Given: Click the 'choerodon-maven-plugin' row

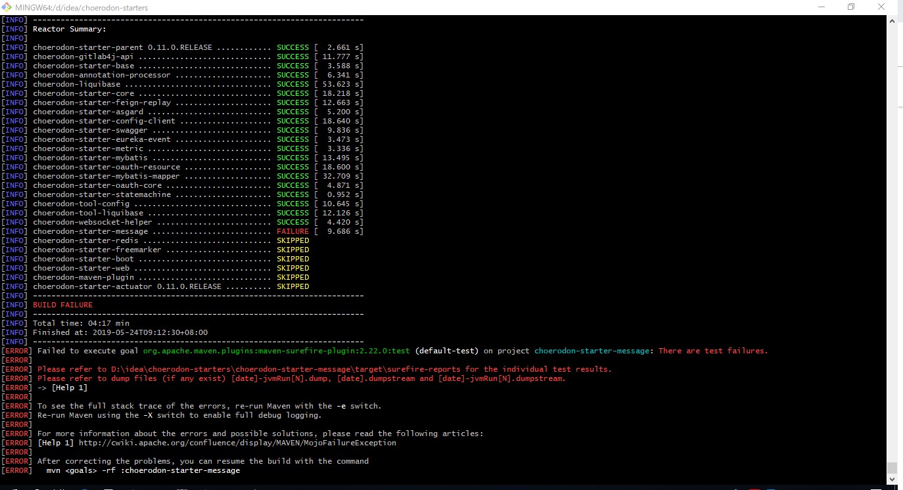Looking at the screenshot, I should 155,277.
